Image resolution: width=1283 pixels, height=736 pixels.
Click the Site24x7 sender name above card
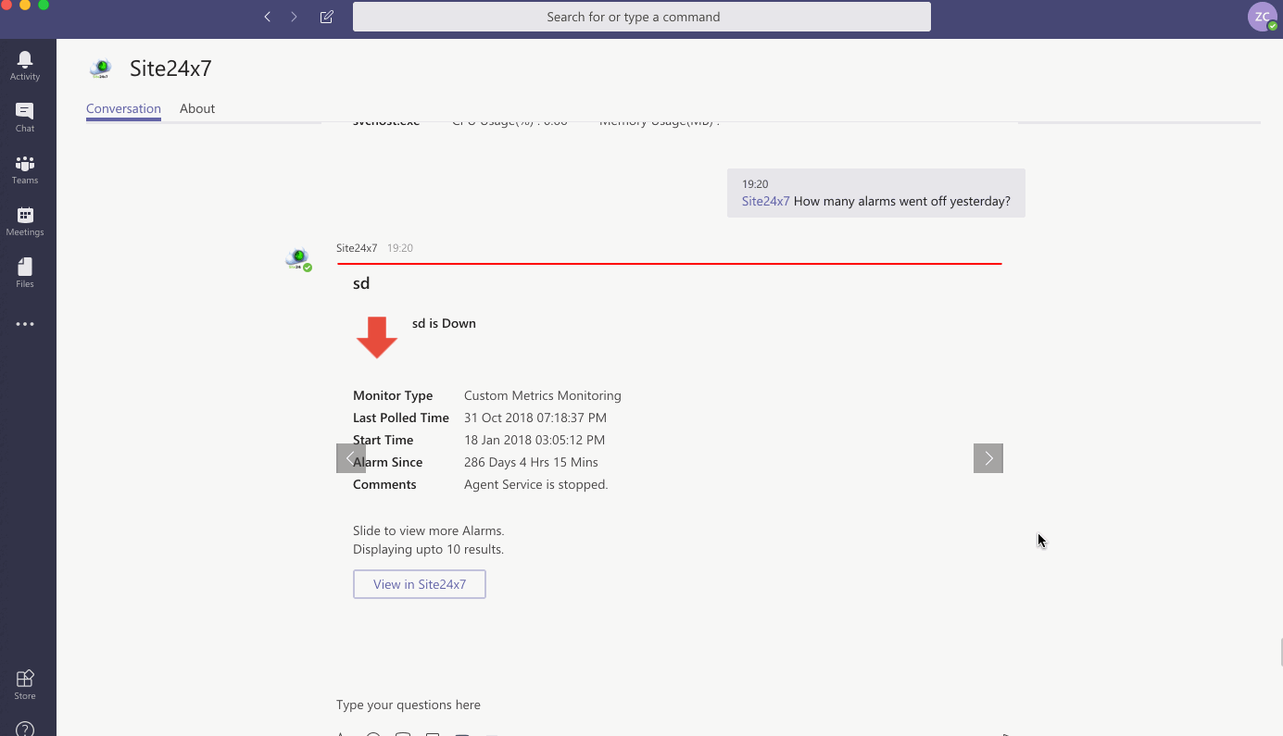tap(357, 248)
